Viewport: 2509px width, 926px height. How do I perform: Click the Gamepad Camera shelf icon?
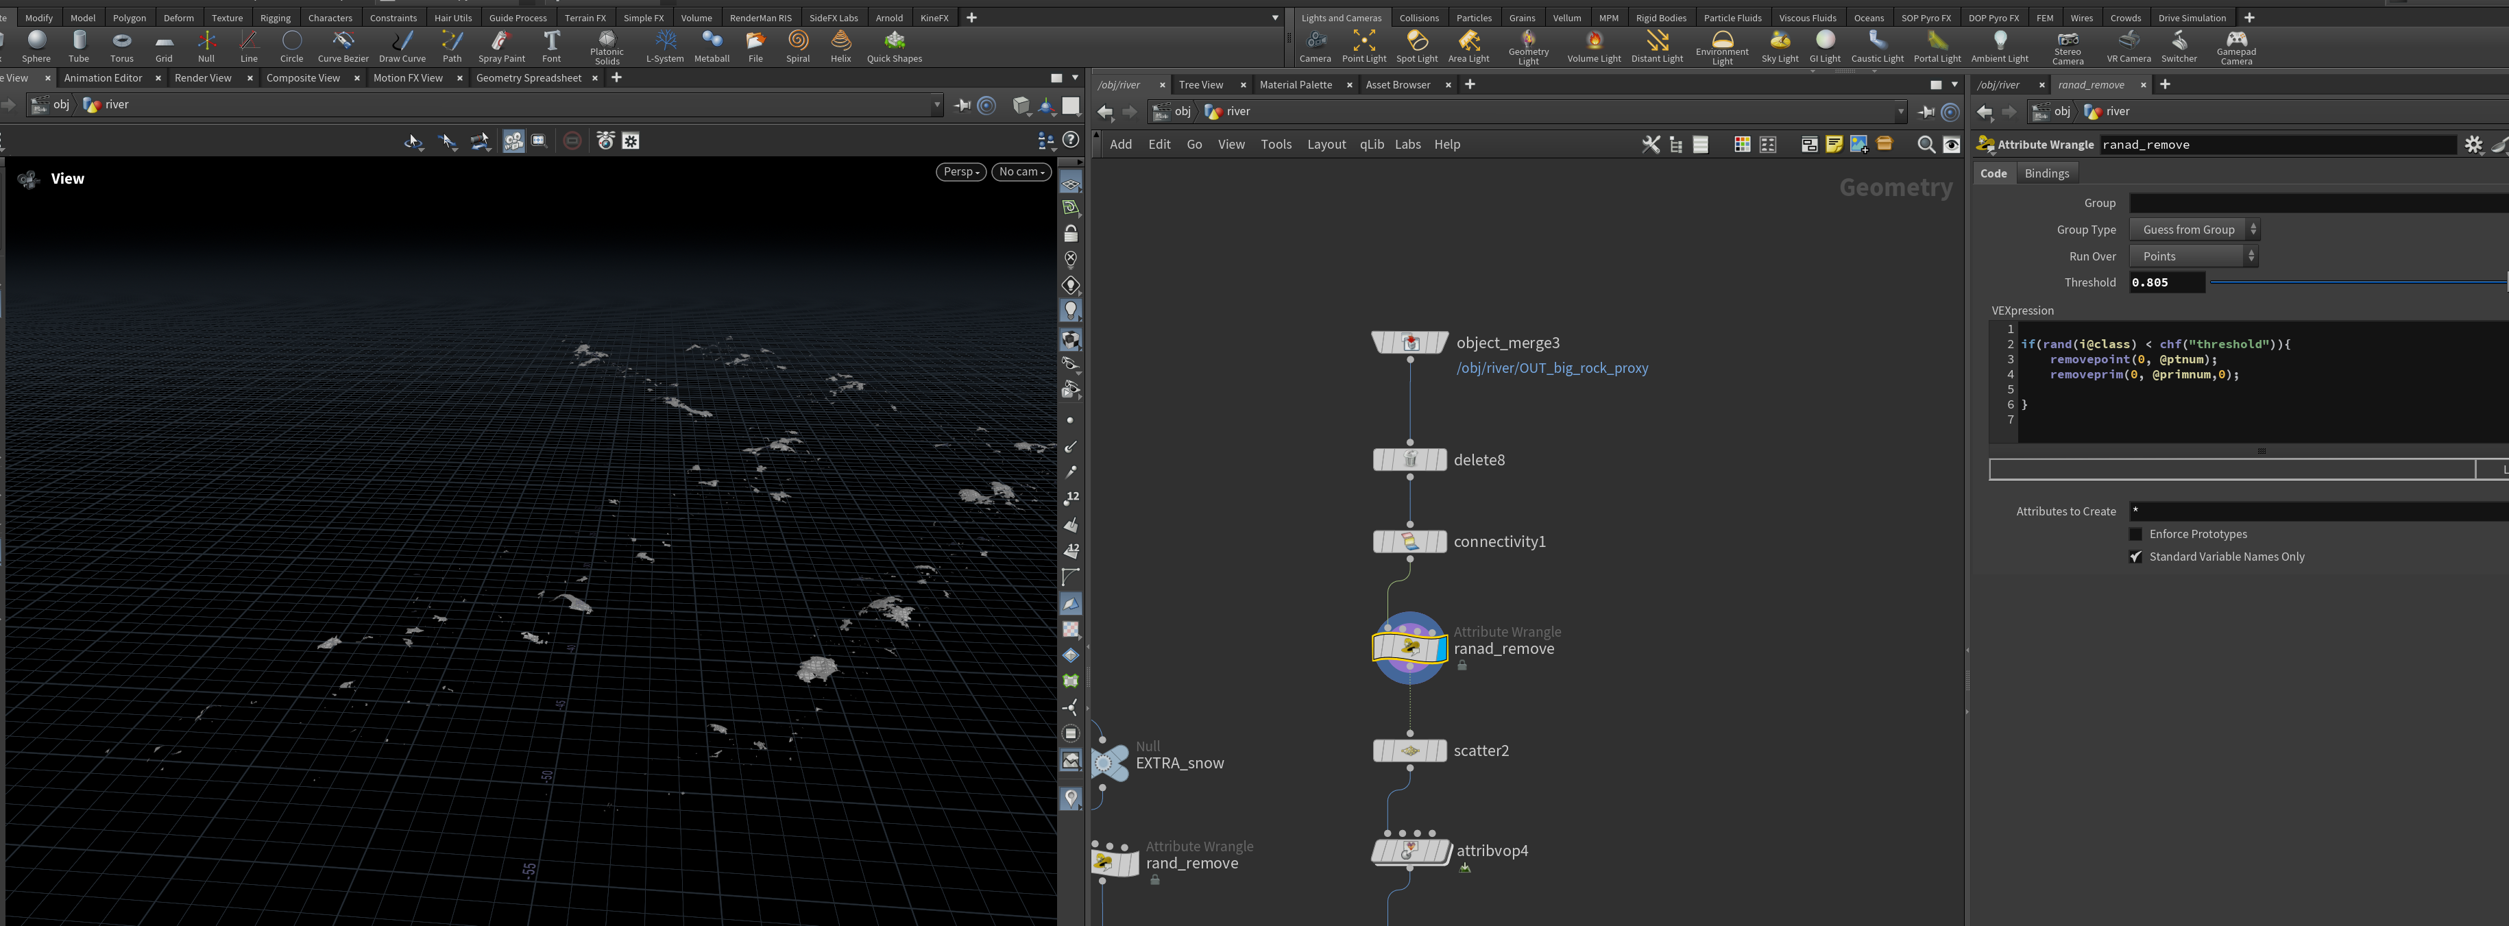2235,47
